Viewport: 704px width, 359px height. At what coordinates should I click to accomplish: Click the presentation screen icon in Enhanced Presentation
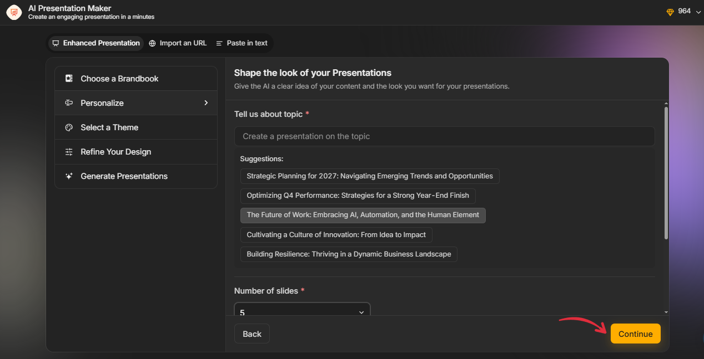tap(56, 43)
